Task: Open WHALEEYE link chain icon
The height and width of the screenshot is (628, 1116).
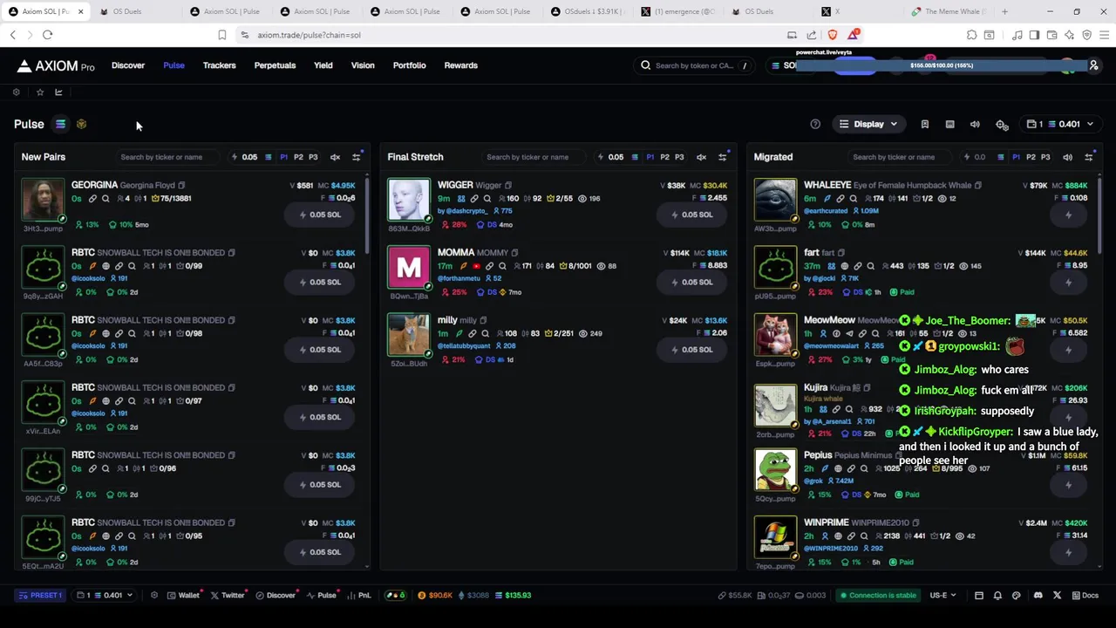Action: (x=840, y=199)
